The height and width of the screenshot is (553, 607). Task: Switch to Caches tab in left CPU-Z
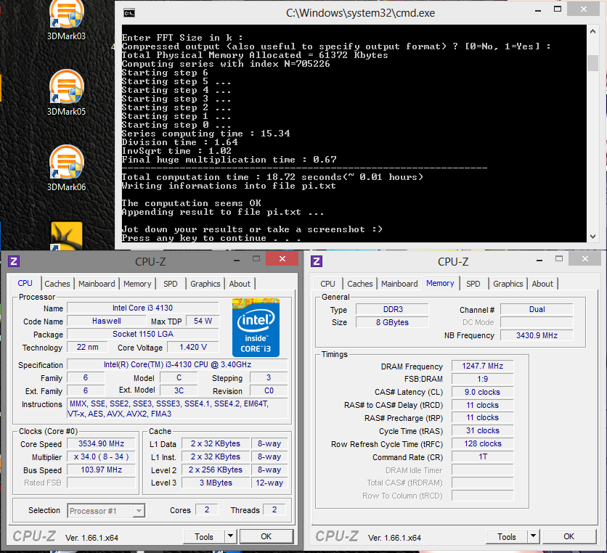pos(57,284)
